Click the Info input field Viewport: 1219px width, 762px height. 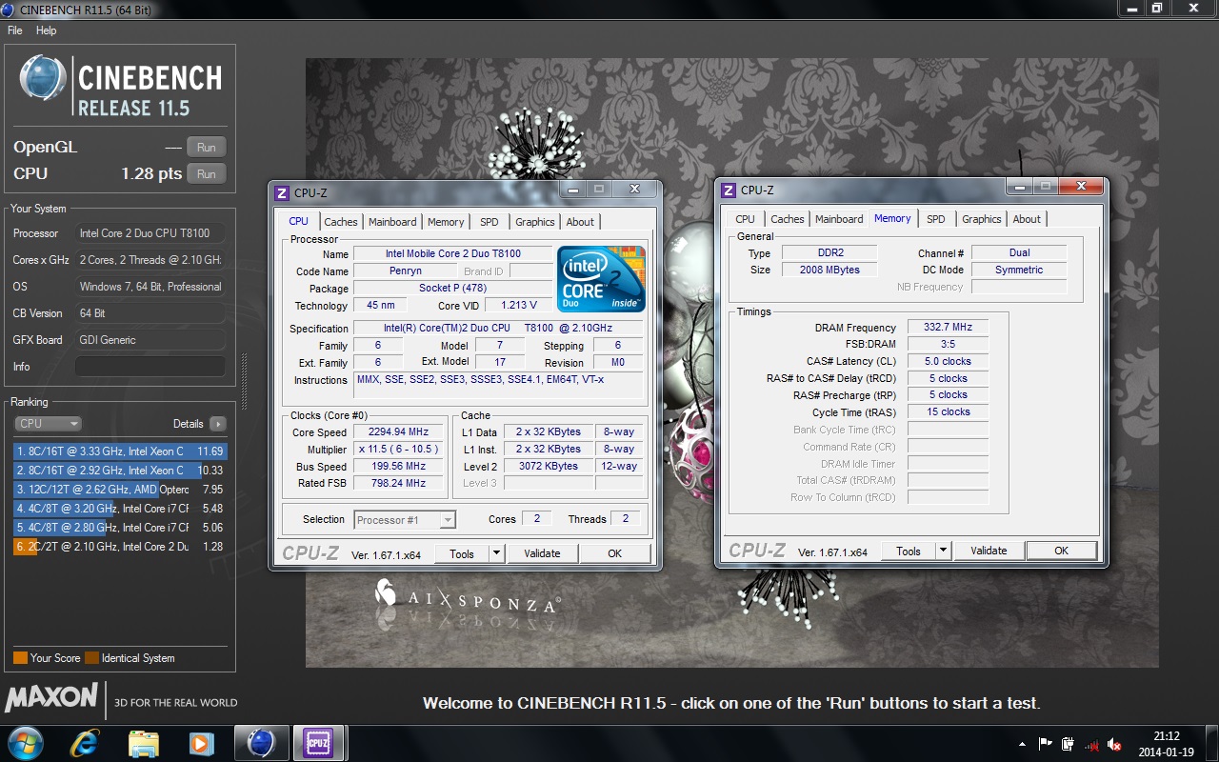point(150,367)
